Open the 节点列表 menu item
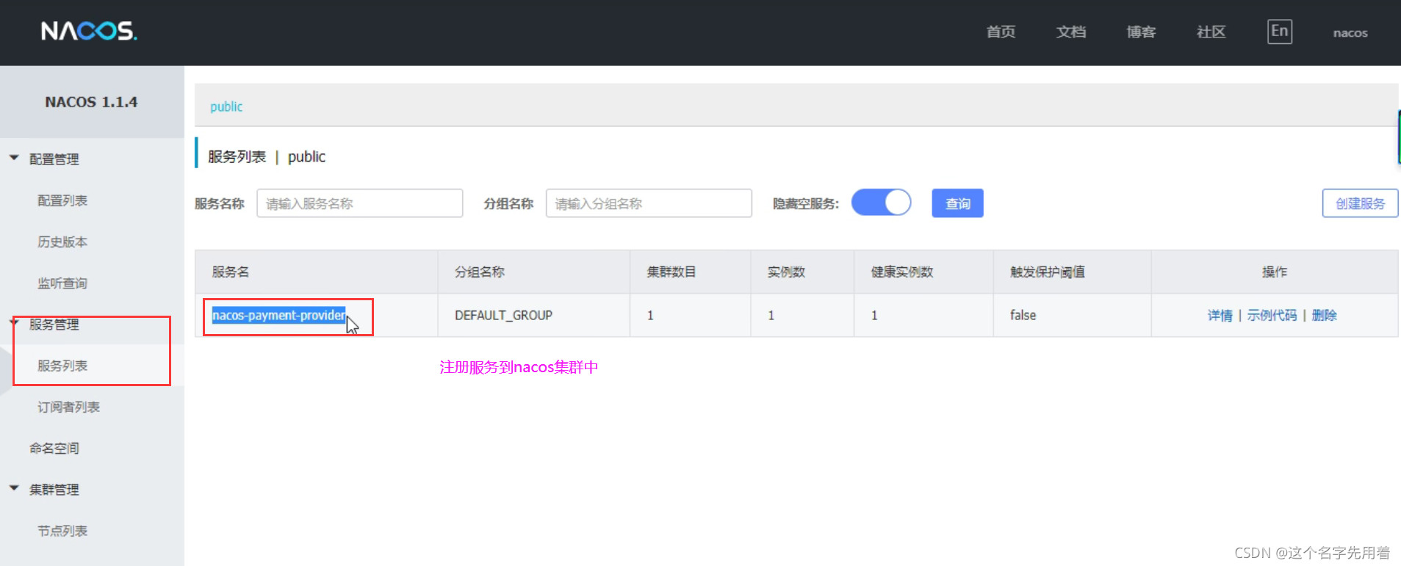Screen dimensions: 1401x566 62,531
